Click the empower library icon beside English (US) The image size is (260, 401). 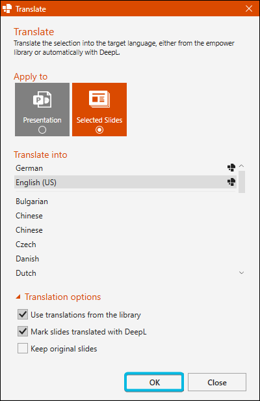click(x=231, y=182)
